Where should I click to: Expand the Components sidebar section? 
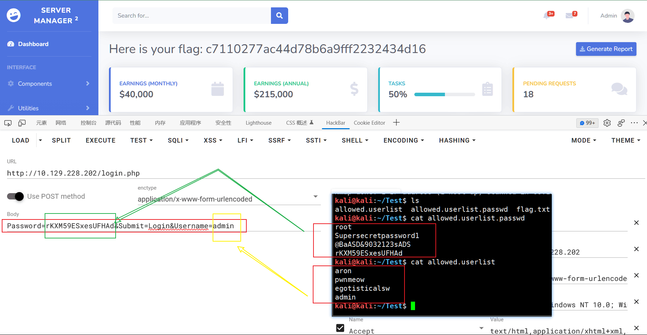[x=49, y=84]
